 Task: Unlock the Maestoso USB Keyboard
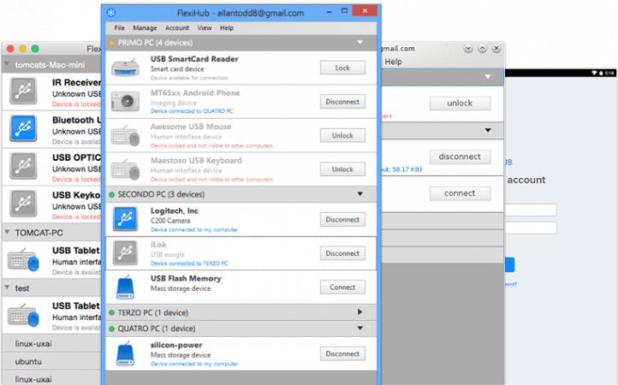342,169
